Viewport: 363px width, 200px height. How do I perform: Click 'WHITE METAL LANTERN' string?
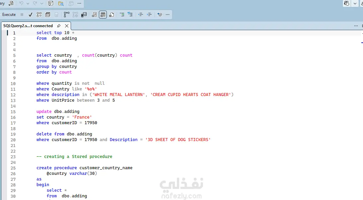click(x=118, y=95)
